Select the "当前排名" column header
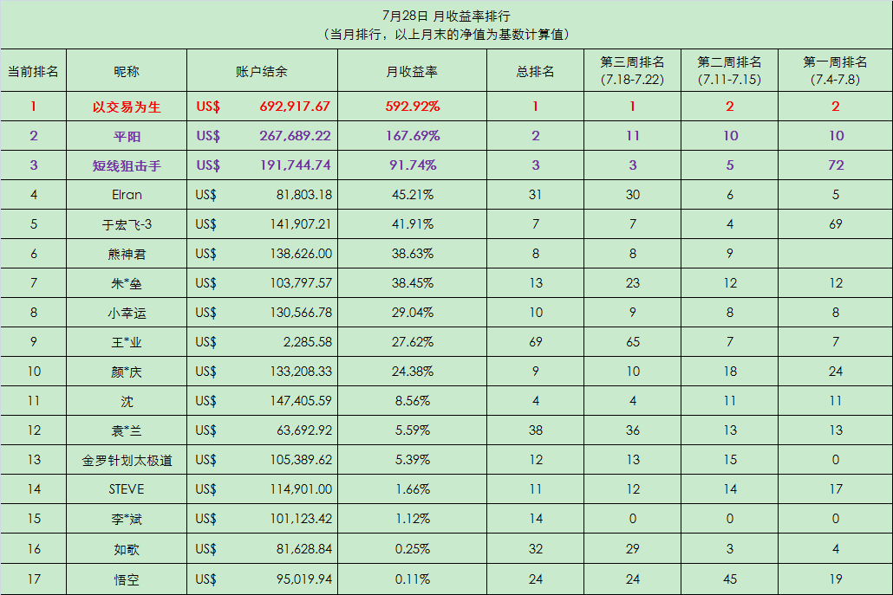The height and width of the screenshot is (595, 893). tap(33, 72)
